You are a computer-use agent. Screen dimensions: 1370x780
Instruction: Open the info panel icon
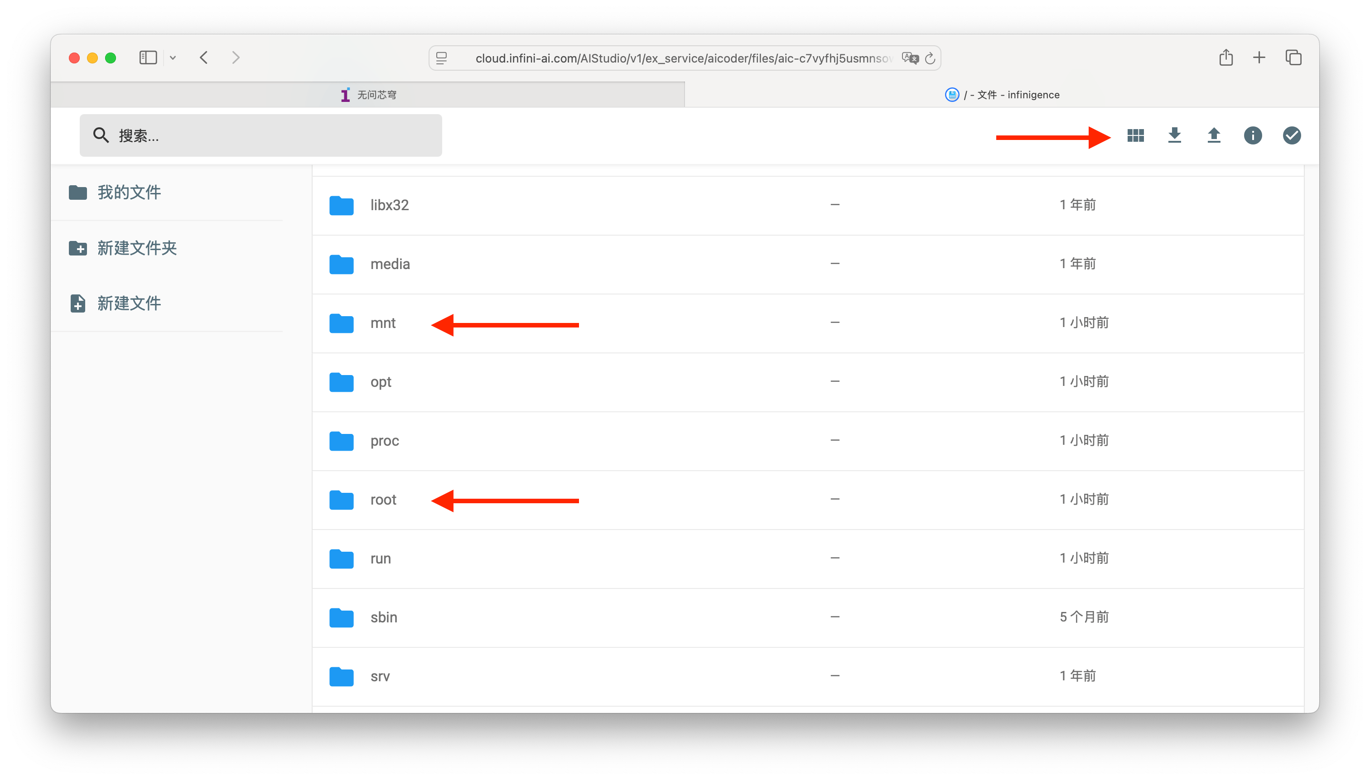click(1252, 135)
